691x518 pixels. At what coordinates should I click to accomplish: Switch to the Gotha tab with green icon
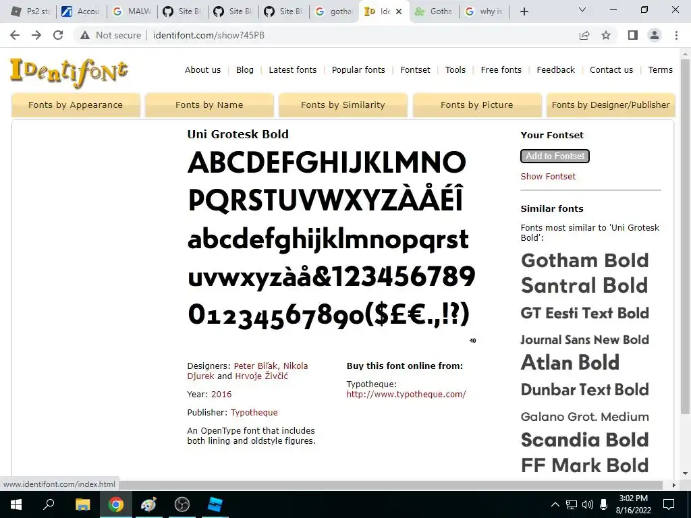point(435,11)
